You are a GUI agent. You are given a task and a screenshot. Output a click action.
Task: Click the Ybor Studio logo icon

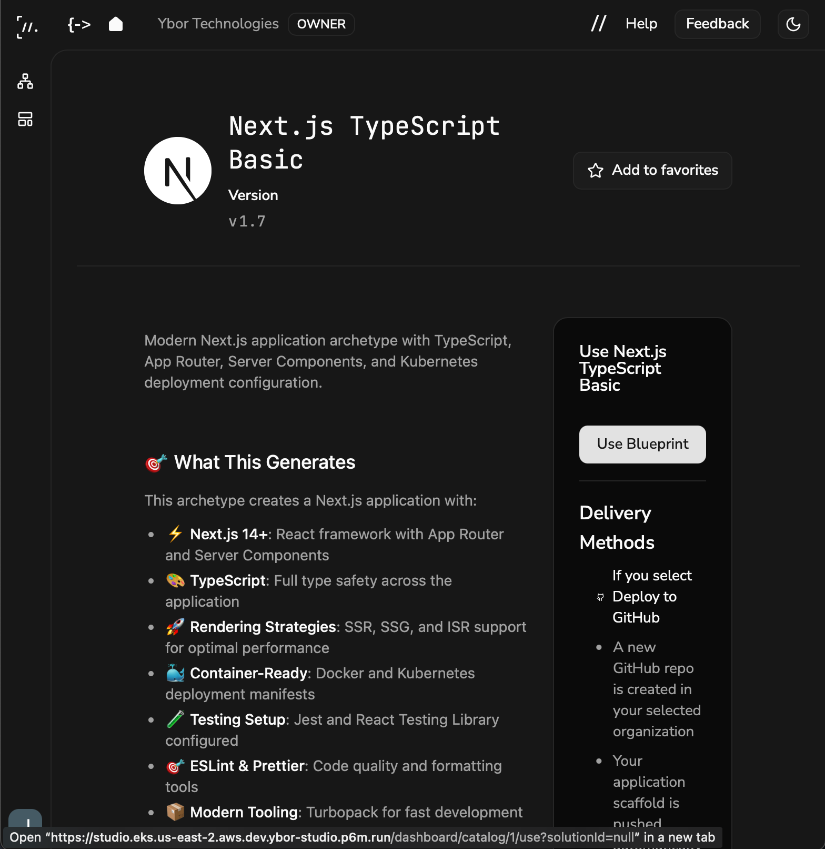click(x=27, y=26)
